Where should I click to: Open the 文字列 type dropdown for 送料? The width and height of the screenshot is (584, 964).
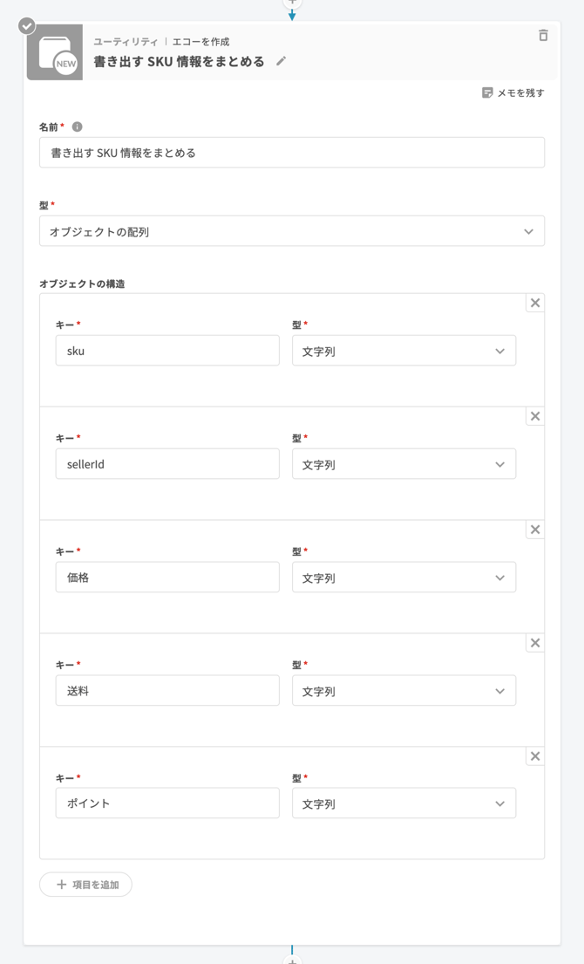click(x=404, y=690)
